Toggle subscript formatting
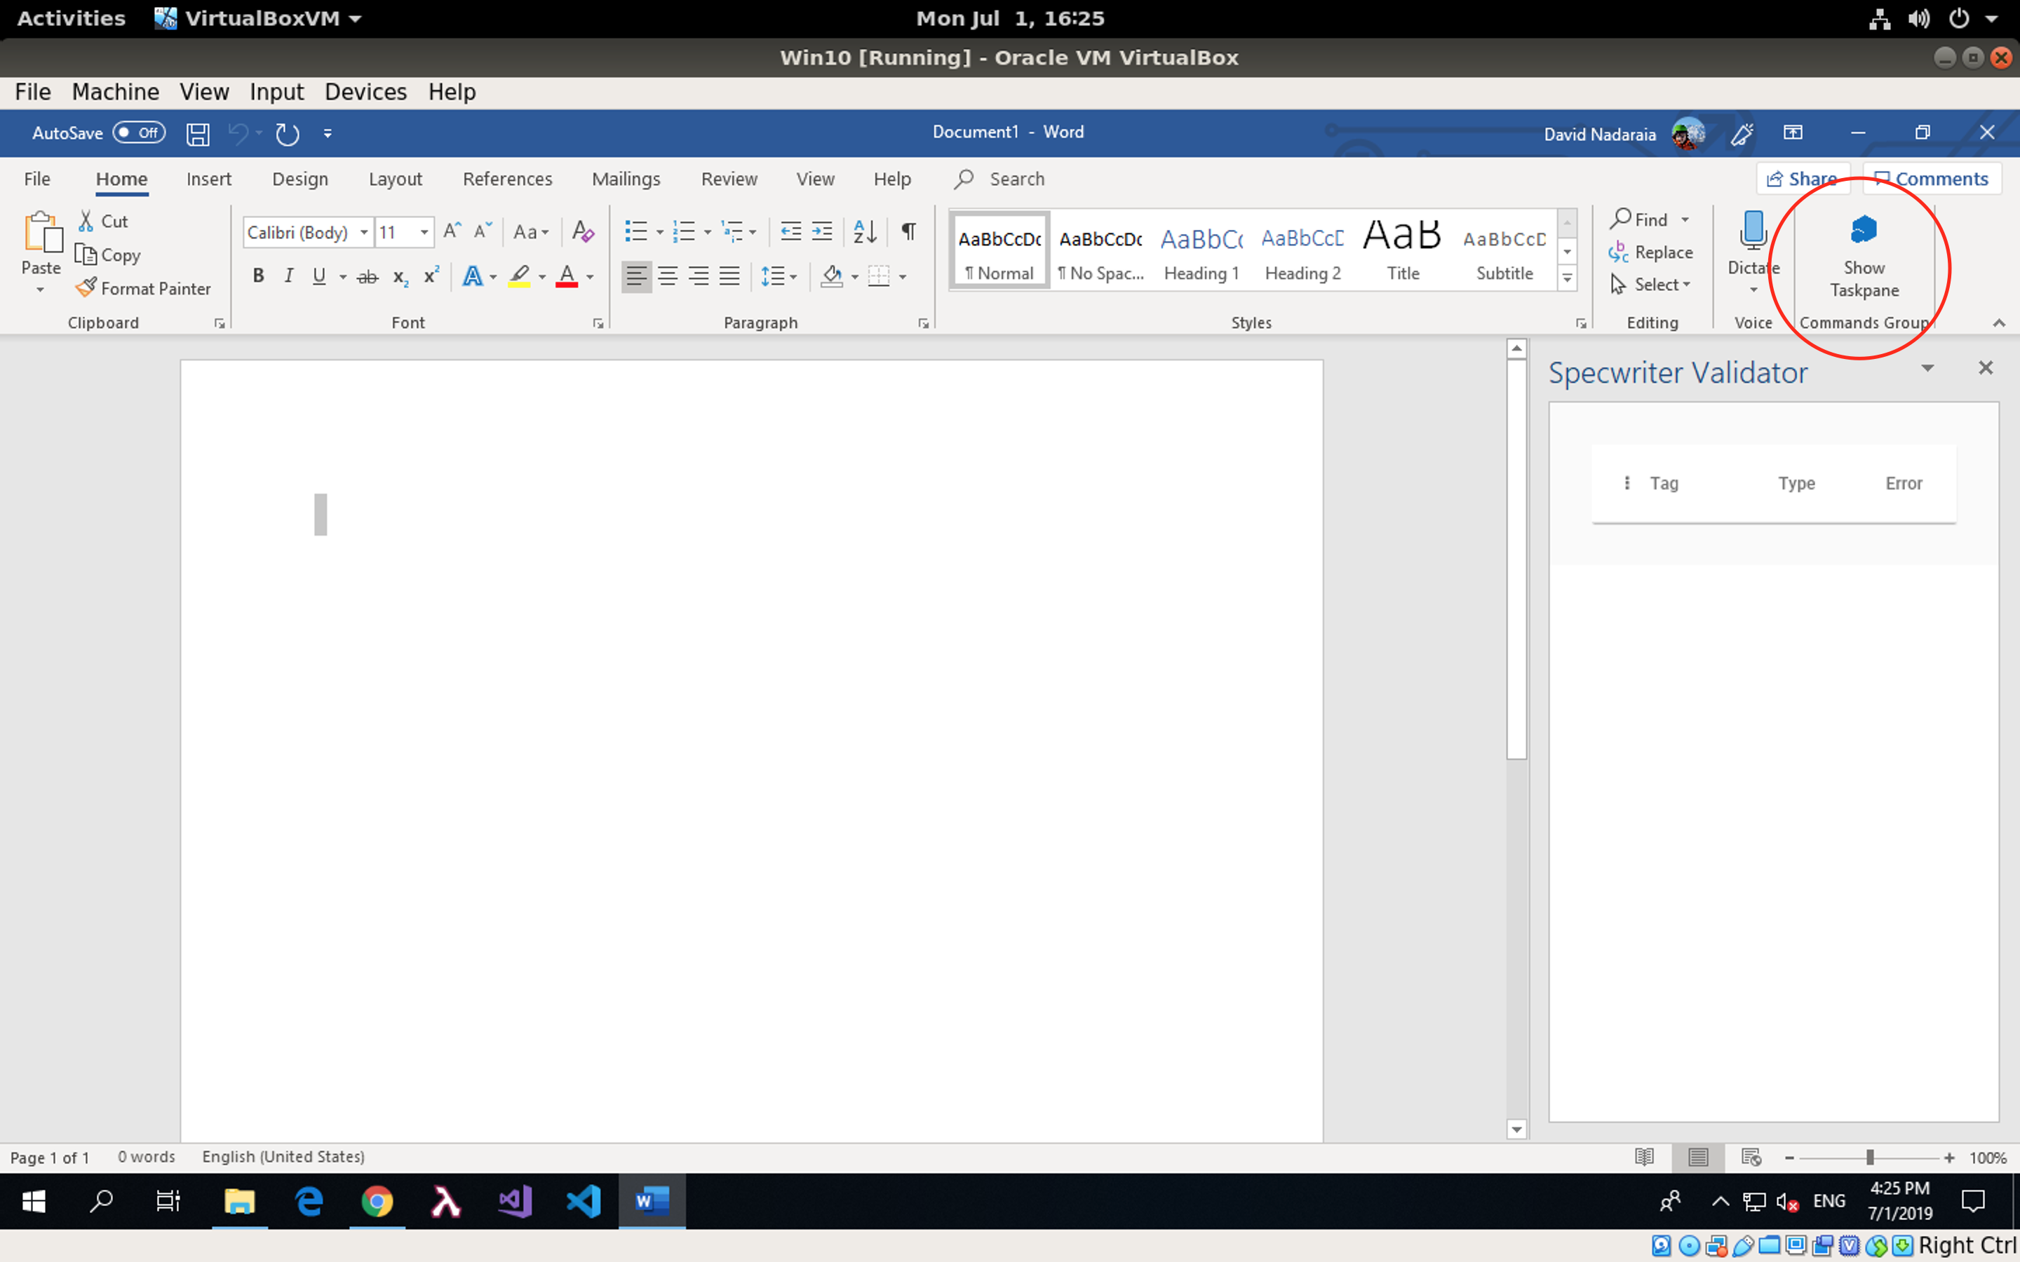The image size is (2020, 1262). click(x=400, y=276)
